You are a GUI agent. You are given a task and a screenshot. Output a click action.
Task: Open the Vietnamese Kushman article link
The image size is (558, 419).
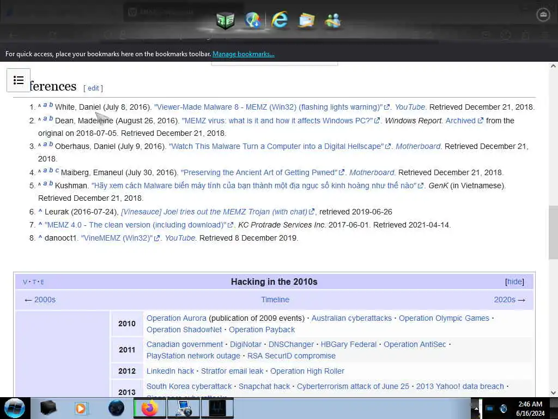click(x=257, y=185)
